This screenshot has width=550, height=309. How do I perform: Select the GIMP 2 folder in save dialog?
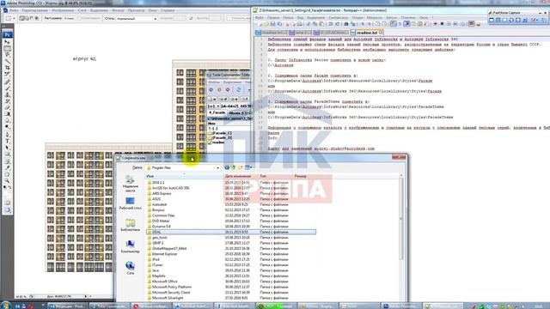tap(157, 243)
